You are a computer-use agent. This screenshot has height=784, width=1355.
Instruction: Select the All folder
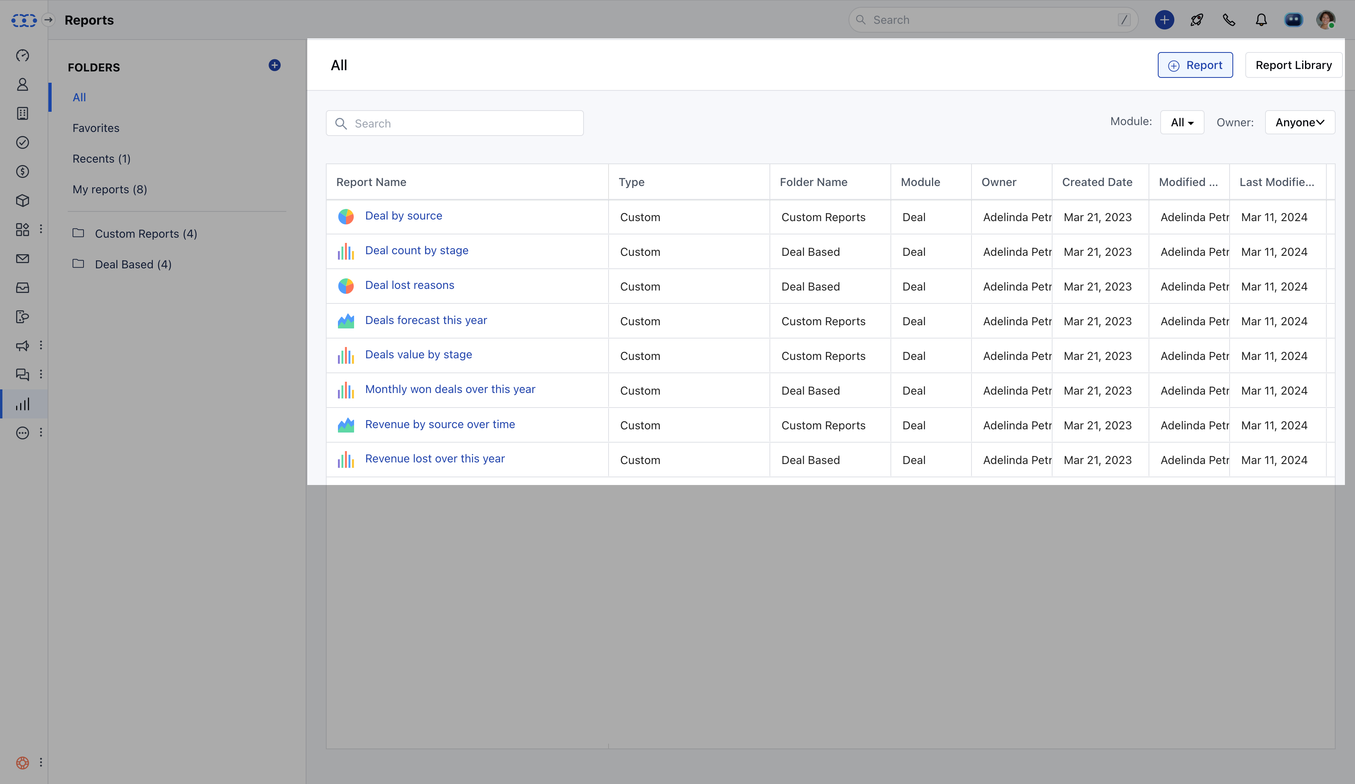[79, 97]
